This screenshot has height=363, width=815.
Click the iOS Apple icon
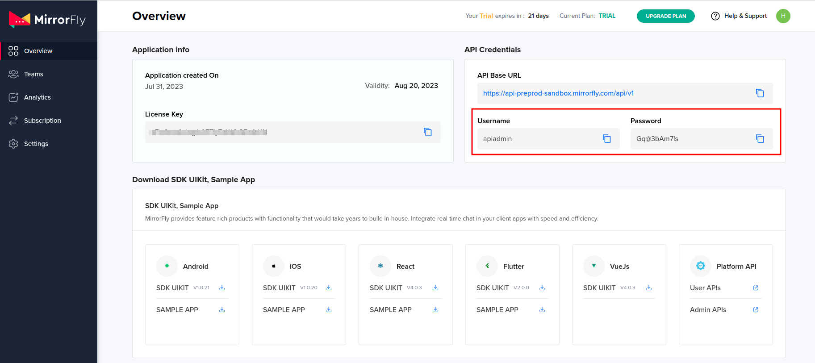(274, 266)
